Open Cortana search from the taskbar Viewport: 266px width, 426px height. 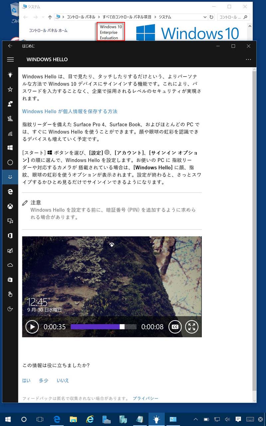(24, 419)
